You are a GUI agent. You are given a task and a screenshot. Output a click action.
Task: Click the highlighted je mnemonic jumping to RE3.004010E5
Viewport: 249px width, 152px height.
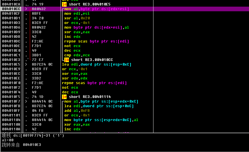point(64,4)
